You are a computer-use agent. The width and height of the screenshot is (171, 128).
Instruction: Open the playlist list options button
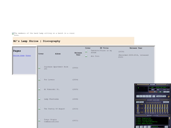point(166,127)
